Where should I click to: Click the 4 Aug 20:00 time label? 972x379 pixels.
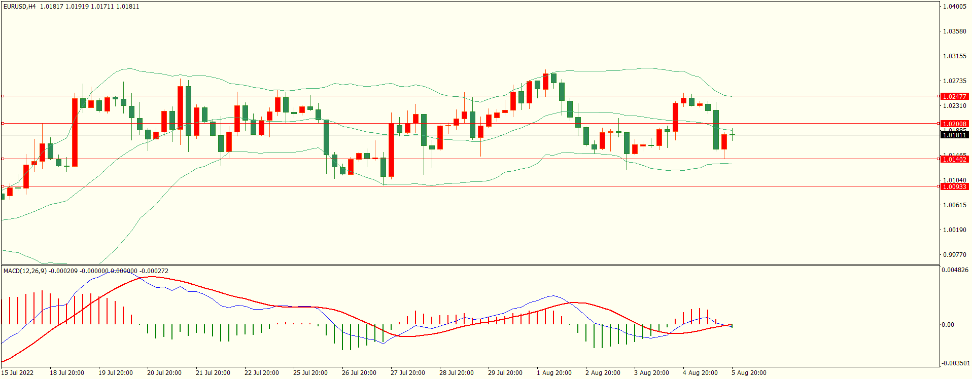tap(700, 373)
